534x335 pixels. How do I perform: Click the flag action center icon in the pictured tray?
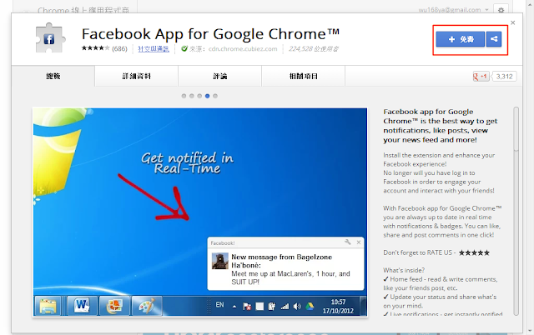(x=247, y=307)
